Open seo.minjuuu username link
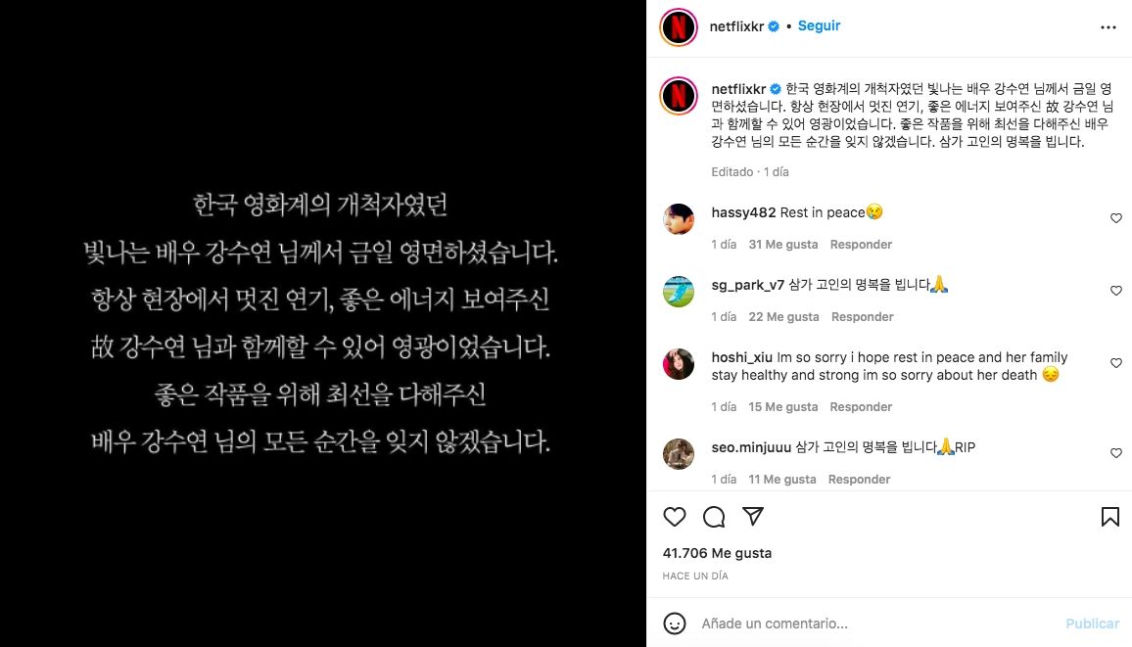Screen dimensions: 1132x647 (751, 447)
